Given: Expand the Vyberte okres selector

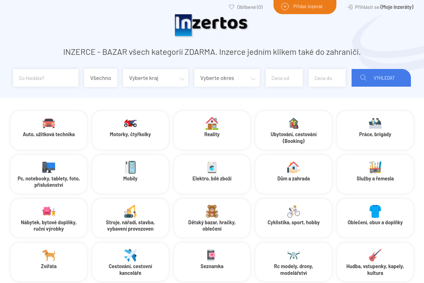Looking at the screenshot, I should [x=227, y=78].
